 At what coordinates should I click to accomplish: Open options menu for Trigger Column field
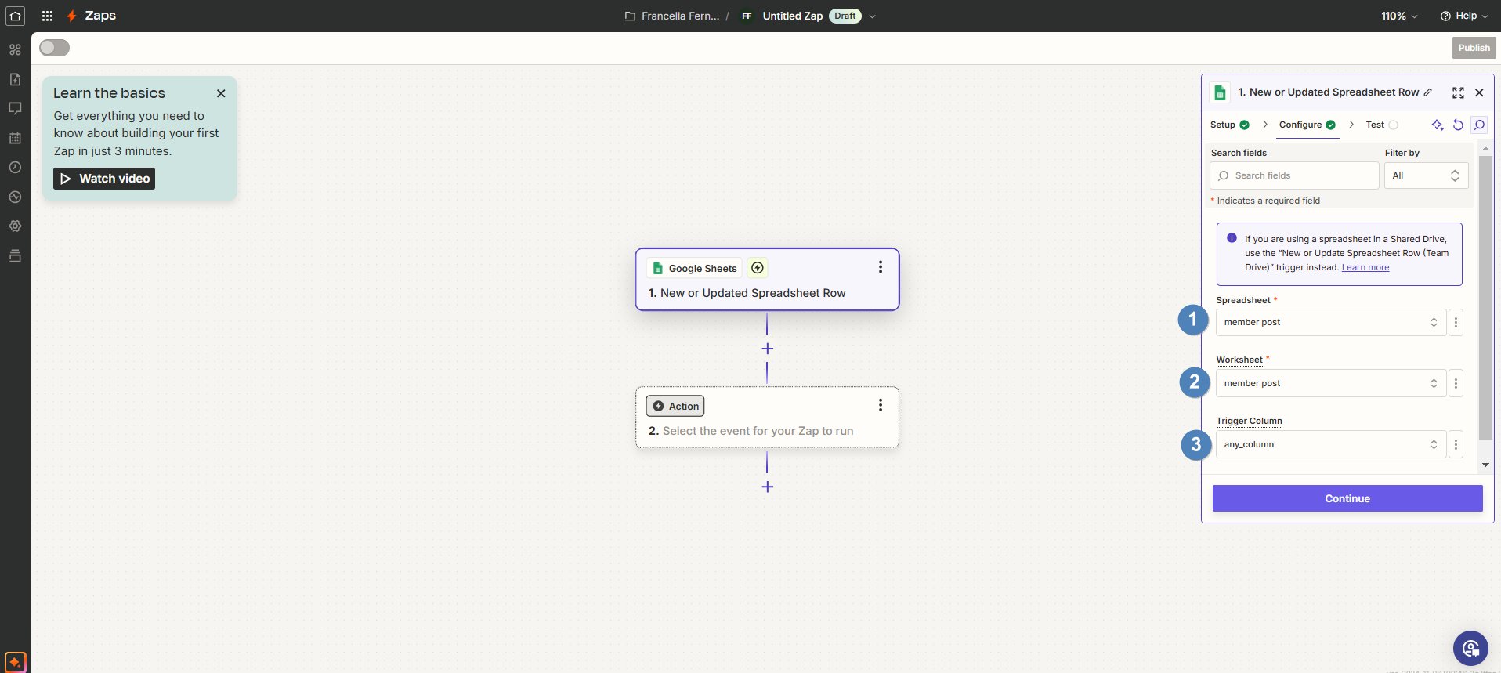pyautogui.click(x=1456, y=444)
